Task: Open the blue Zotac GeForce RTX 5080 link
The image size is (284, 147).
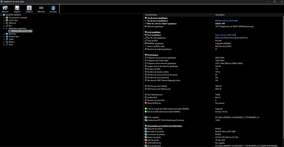Action: point(226,35)
